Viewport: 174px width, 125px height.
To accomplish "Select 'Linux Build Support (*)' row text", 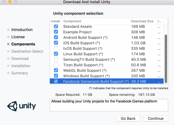I will point(83,54).
